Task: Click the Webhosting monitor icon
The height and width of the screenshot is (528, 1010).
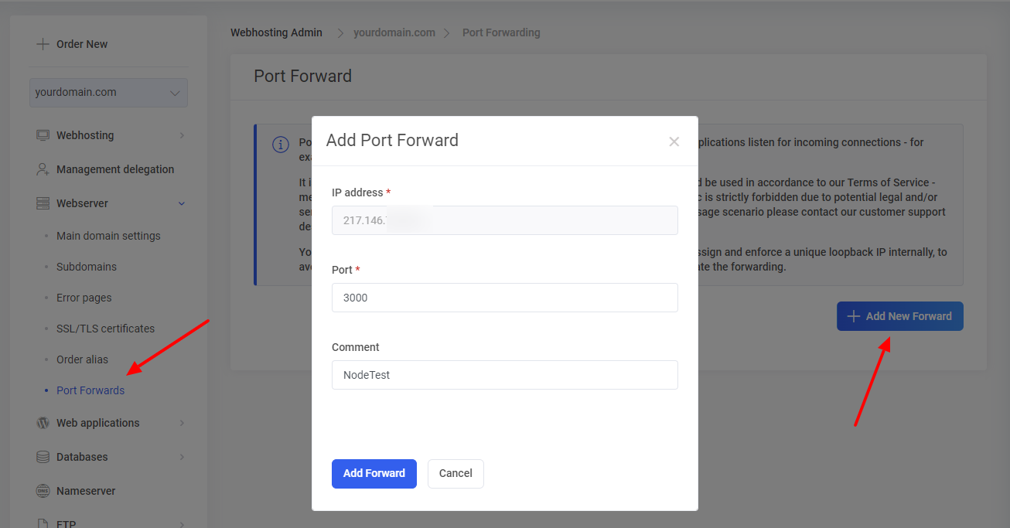Action: pyautogui.click(x=42, y=135)
